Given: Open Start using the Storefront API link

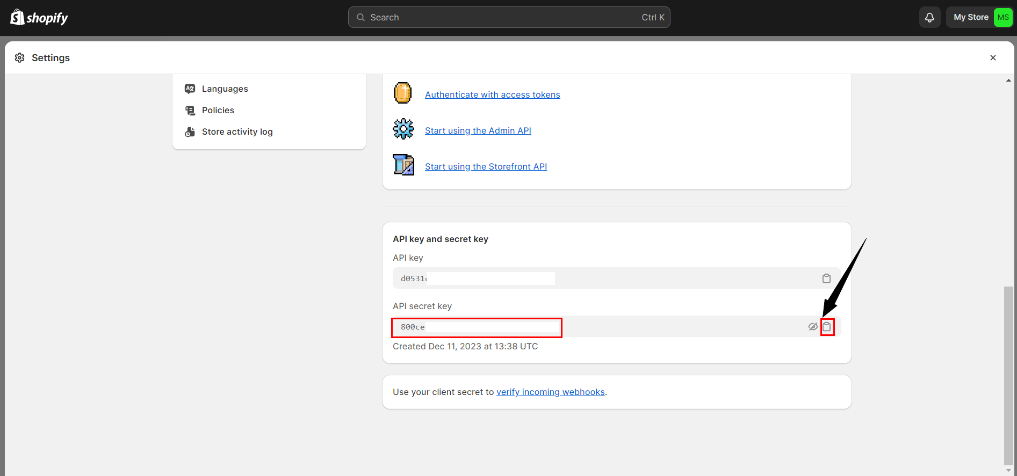Looking at the screenshot, I should click(486, 166).
